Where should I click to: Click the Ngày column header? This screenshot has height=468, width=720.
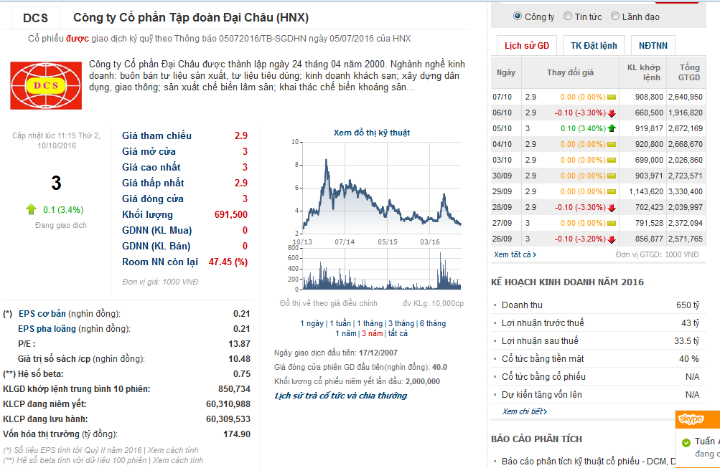pos(506,72)
